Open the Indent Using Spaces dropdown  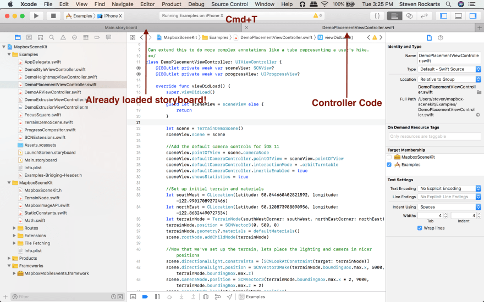449,207
